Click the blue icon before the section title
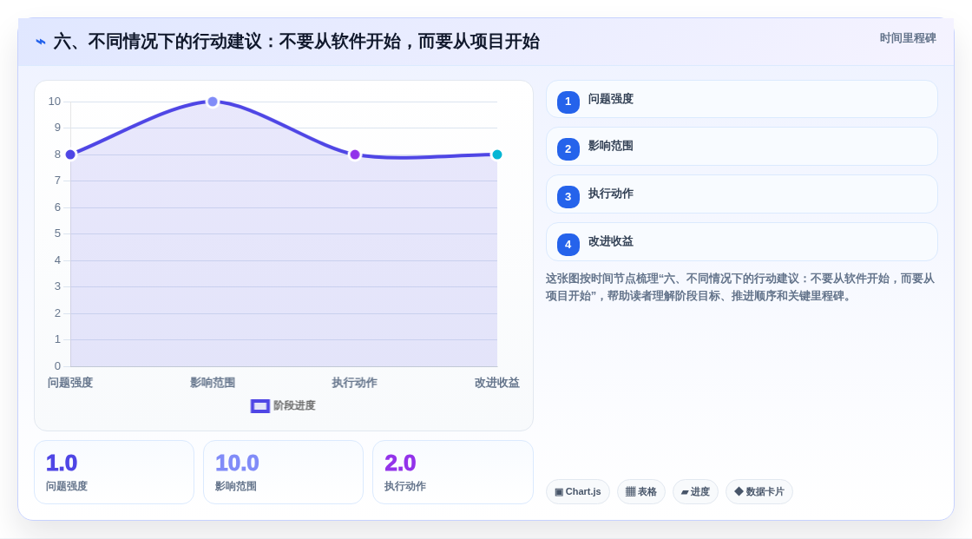The width and height of the screenshot is (972, 539). [41, 42]
